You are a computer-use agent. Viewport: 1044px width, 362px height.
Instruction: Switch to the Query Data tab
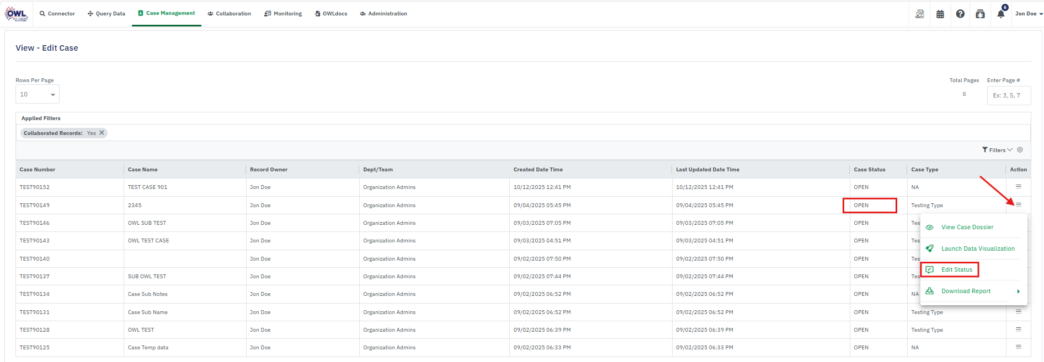point(106,14)
